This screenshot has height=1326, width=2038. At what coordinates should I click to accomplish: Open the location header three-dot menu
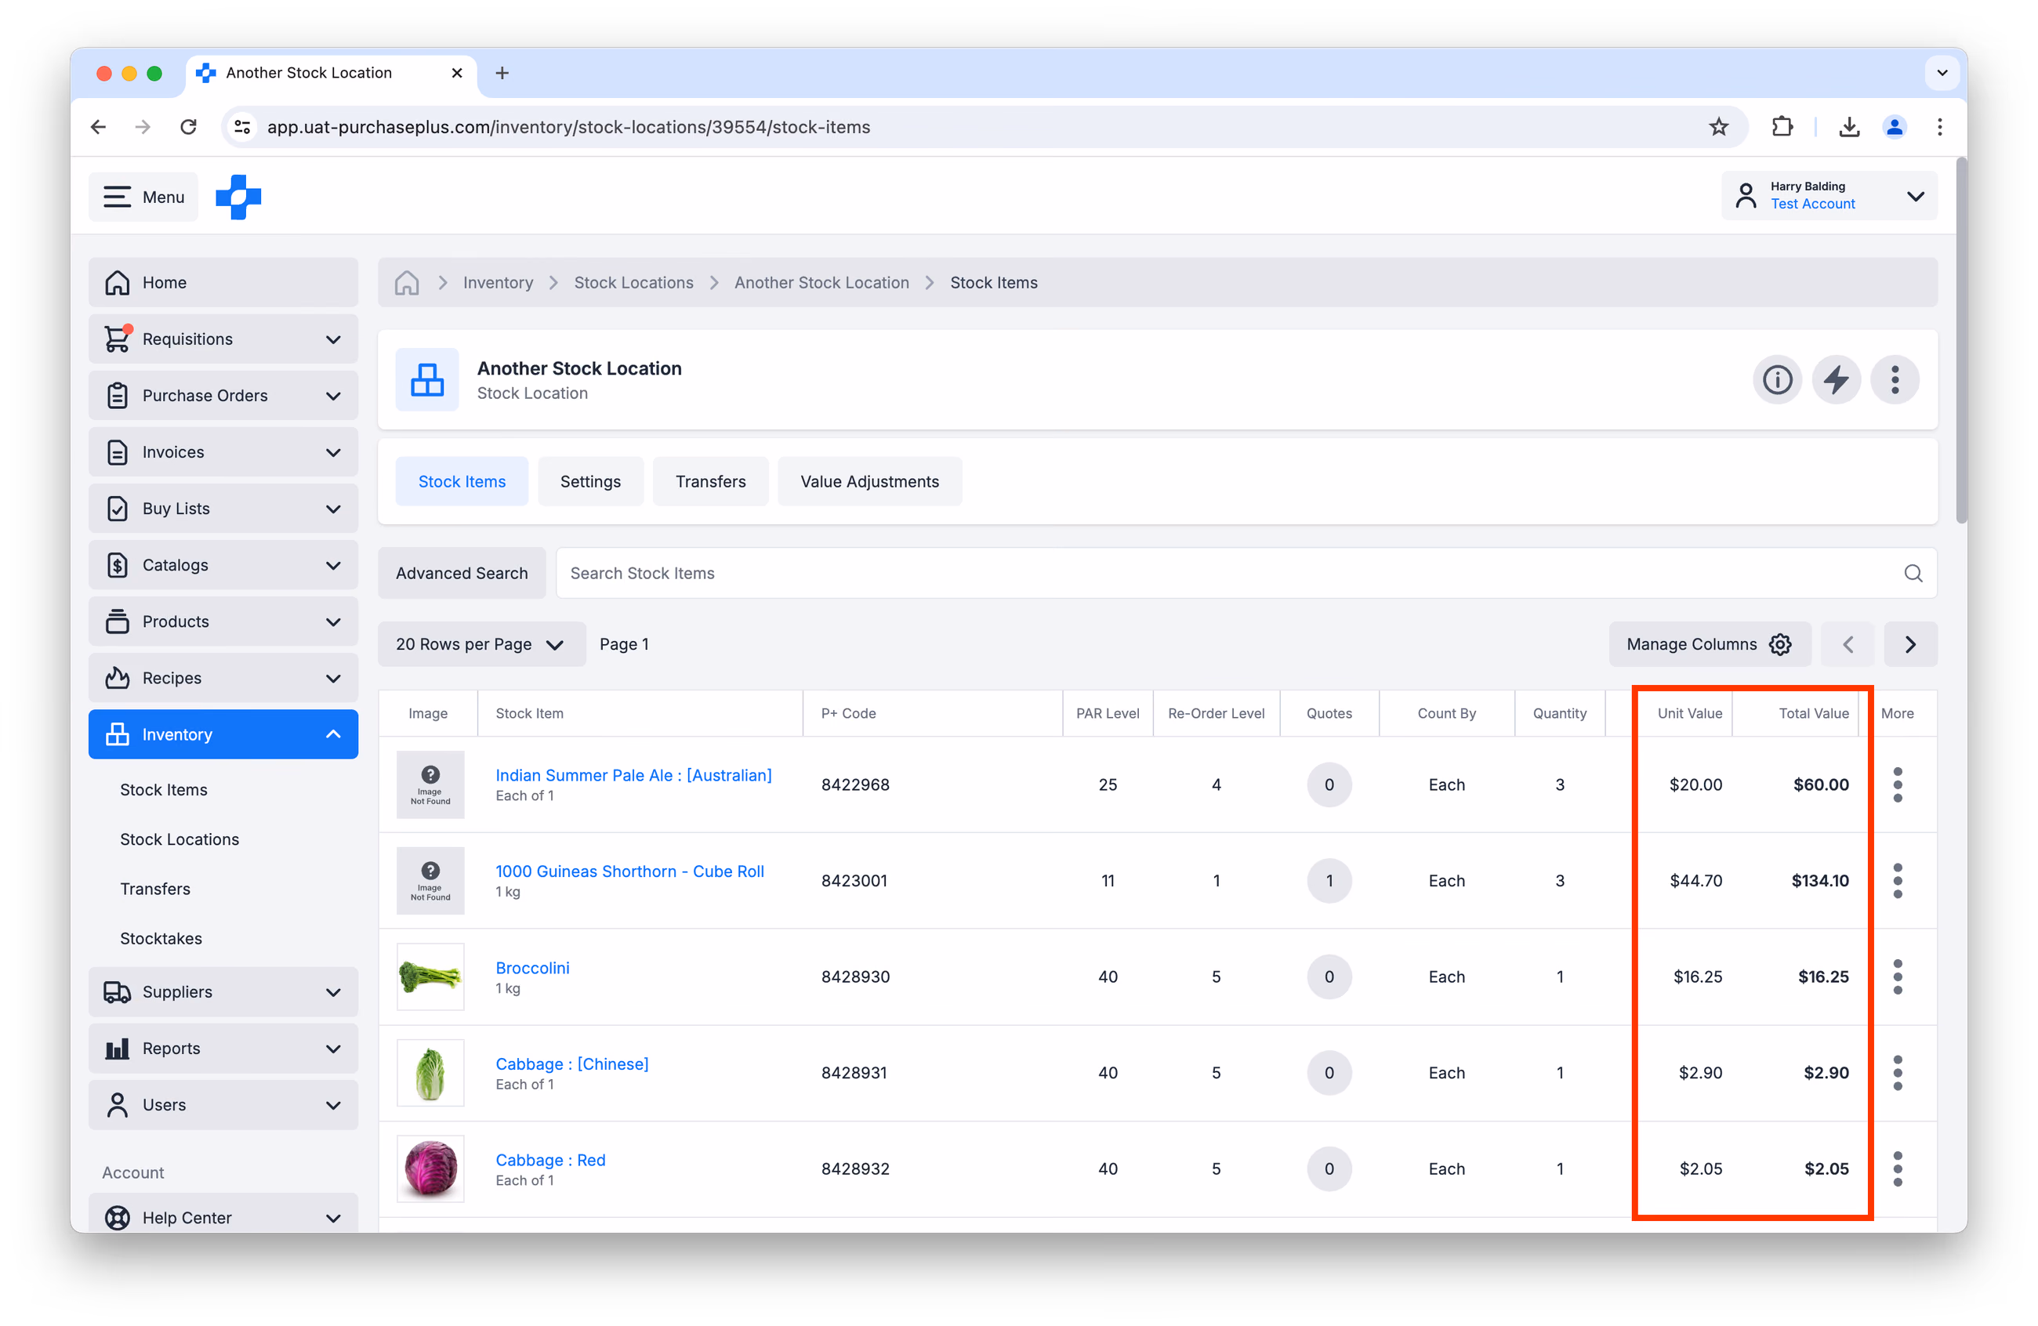pyautogui.click(x=1895, y=379)
